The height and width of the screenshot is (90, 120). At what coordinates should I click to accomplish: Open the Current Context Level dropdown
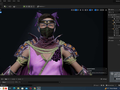click(97, 73)
